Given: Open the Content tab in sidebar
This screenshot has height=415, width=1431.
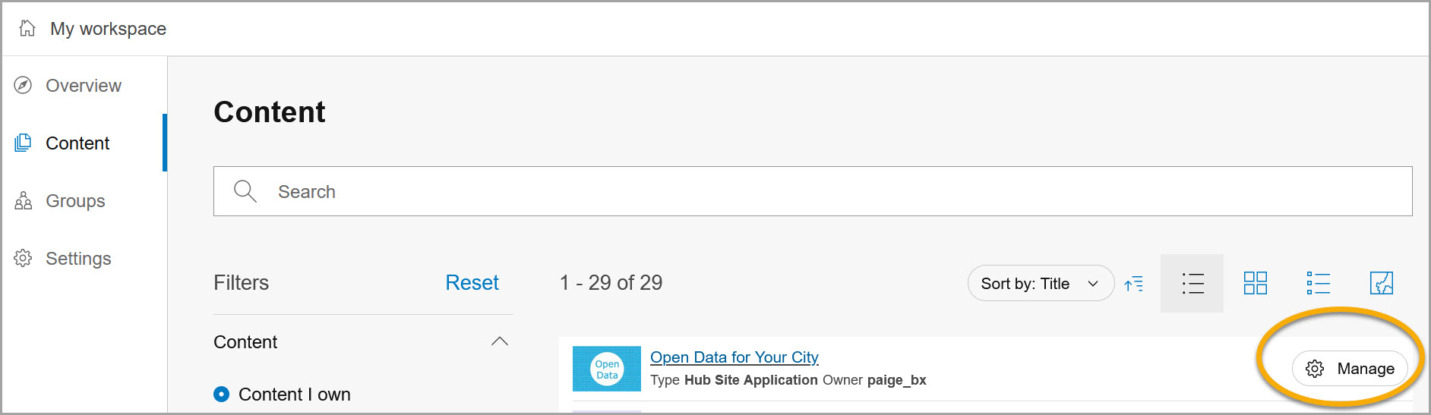Looking at the screenshot, I should (x=77, y=143).
